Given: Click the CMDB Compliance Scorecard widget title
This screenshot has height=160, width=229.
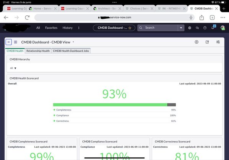Looking at the screenshot, I should [100, 142].
